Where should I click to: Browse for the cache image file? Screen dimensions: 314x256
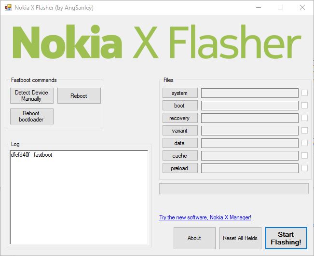[180, 156]
